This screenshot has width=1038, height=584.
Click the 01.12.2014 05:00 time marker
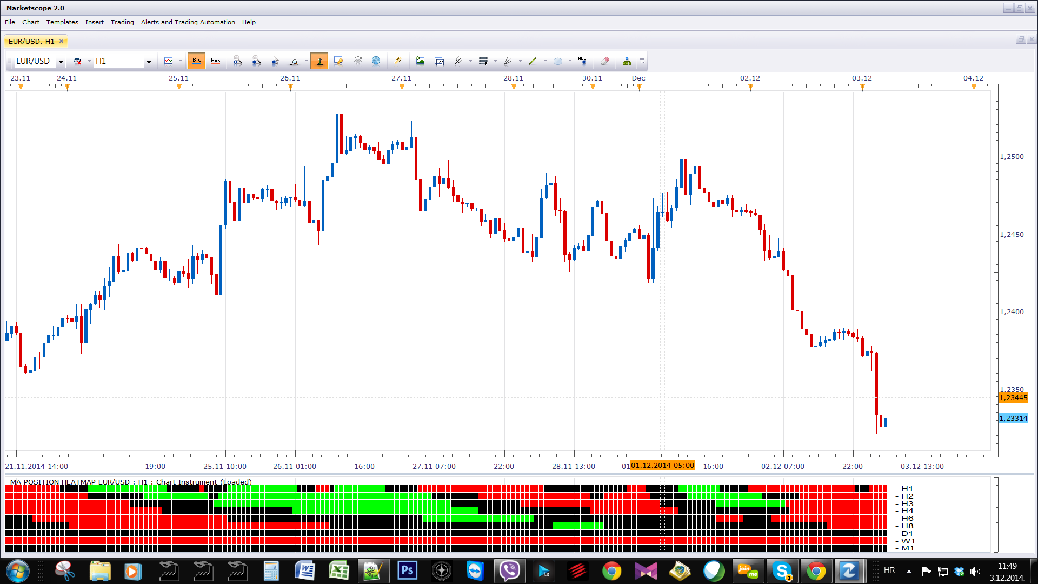(662, 466)
